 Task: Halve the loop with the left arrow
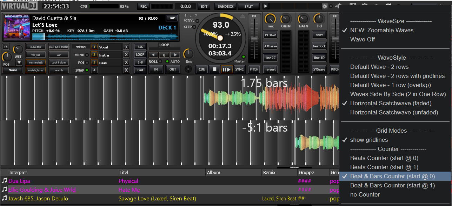pyautogui.click(x=153, y=55)
